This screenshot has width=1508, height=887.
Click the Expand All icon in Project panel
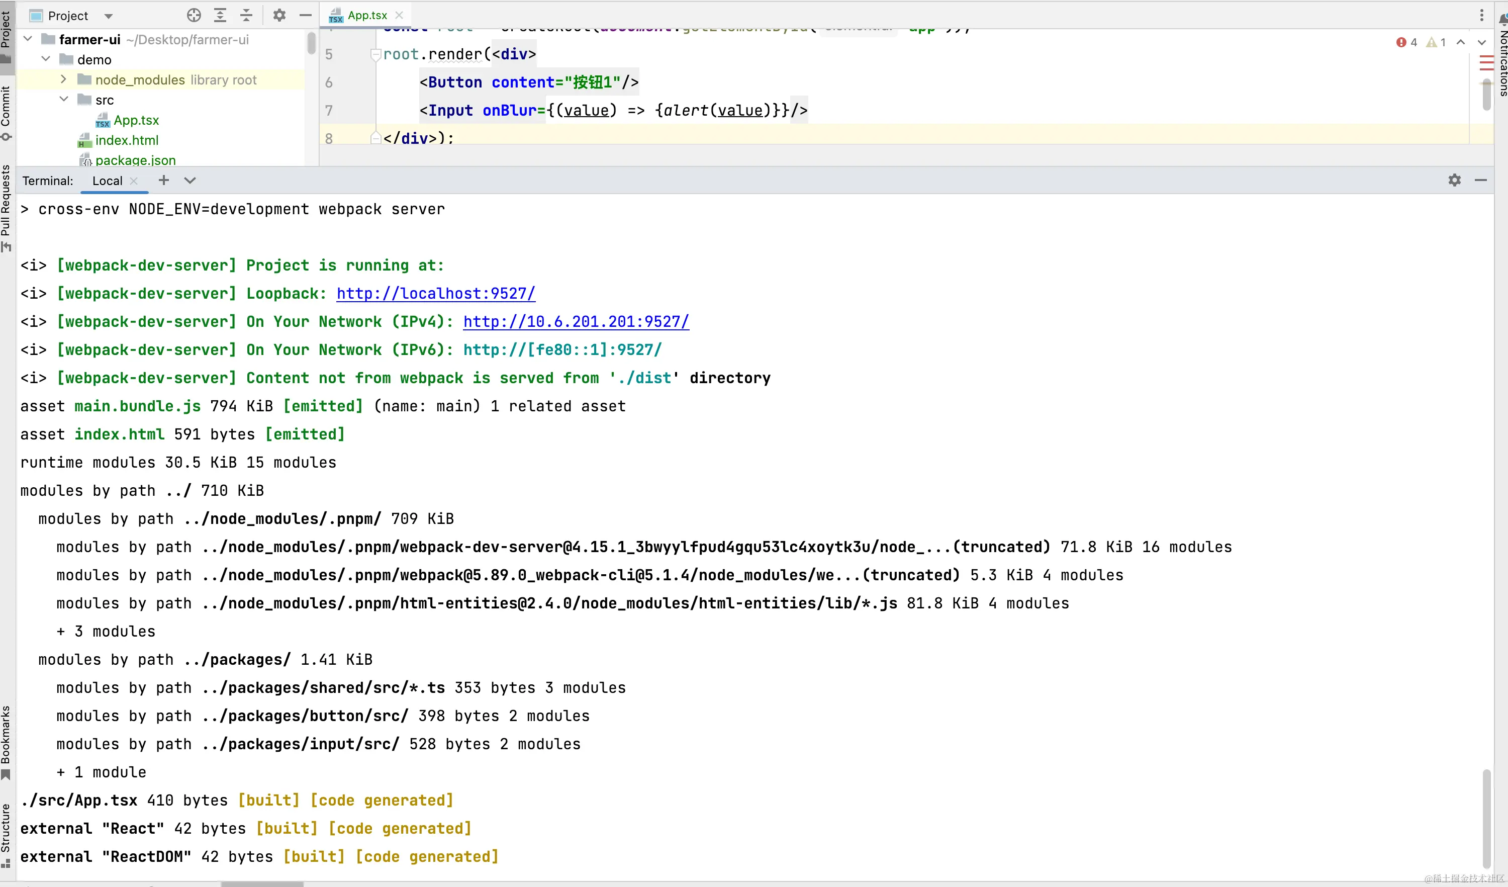[220, 16]
